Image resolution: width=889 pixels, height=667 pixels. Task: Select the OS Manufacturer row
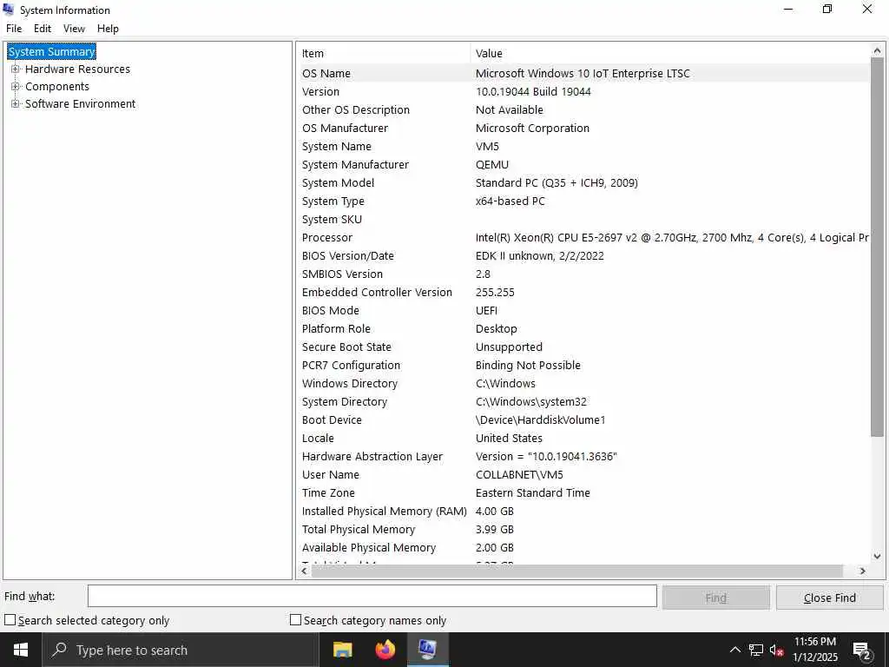pos(583,128)
